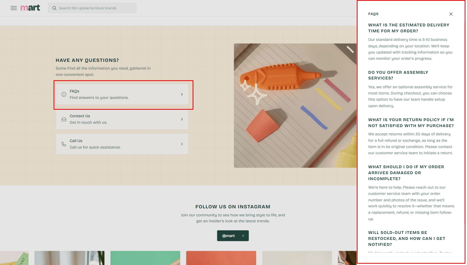Viewport: 467px width, 265px height.
Task: Click the envelope icon beside Contact Us
Action: [x=64, y=119]
